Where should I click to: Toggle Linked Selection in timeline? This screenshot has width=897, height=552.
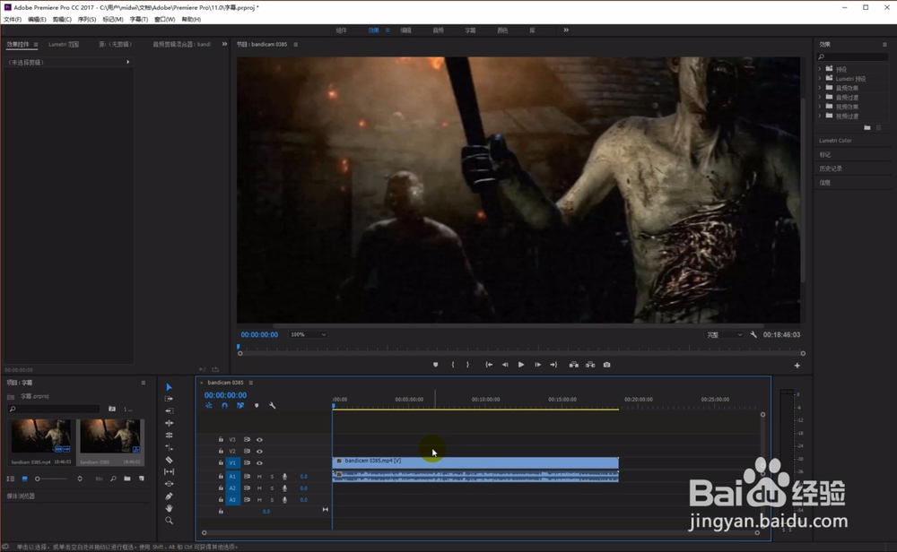pos(240,406)
